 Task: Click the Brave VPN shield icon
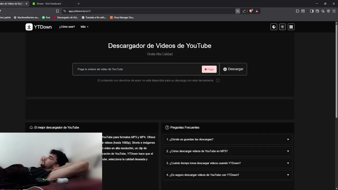tap(328, 11)
